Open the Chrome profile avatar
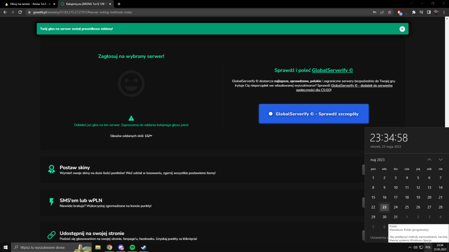 [436, 12]
